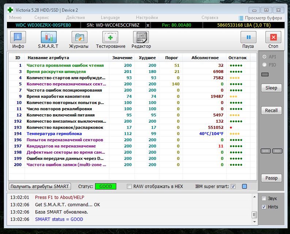Select the API radio button
This screenshot has width=290, height=234.
pos(264,57)
